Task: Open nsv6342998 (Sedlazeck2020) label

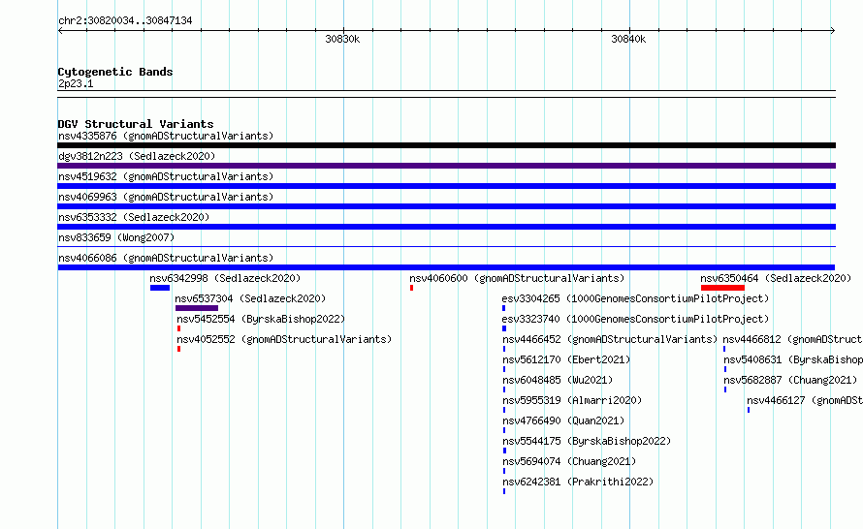Action: [225, 278]
